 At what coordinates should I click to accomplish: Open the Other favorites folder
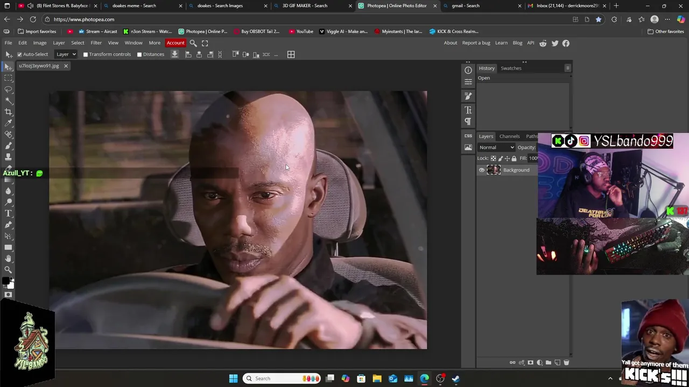[665, 31]
